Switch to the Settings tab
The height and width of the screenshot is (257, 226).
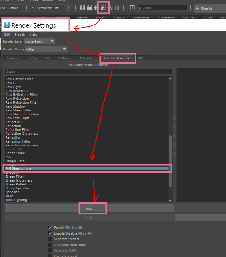tap(64, 58)
